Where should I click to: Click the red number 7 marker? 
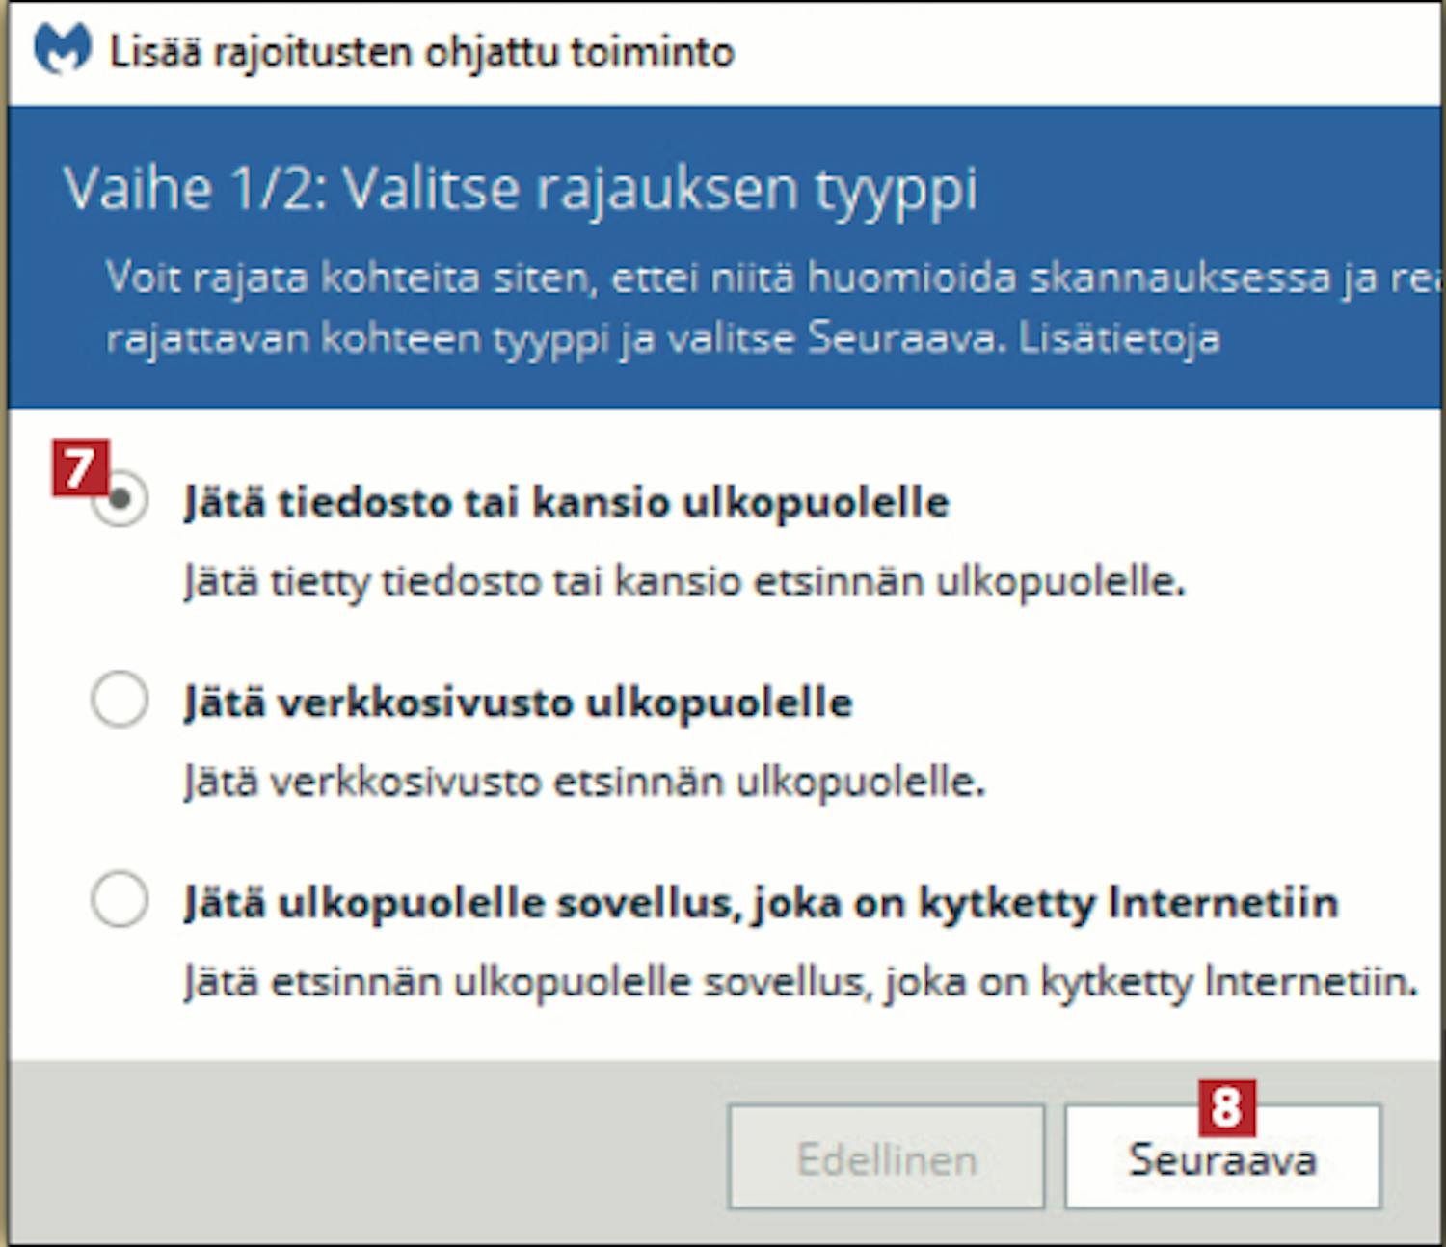[x=81, y=468]
